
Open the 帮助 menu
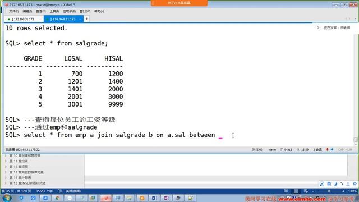click(x=99, y=11)
